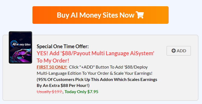Screen dimensions: 202x104
Task: Click the strikethrough Usually $197 price
Action: coord(50,92)
